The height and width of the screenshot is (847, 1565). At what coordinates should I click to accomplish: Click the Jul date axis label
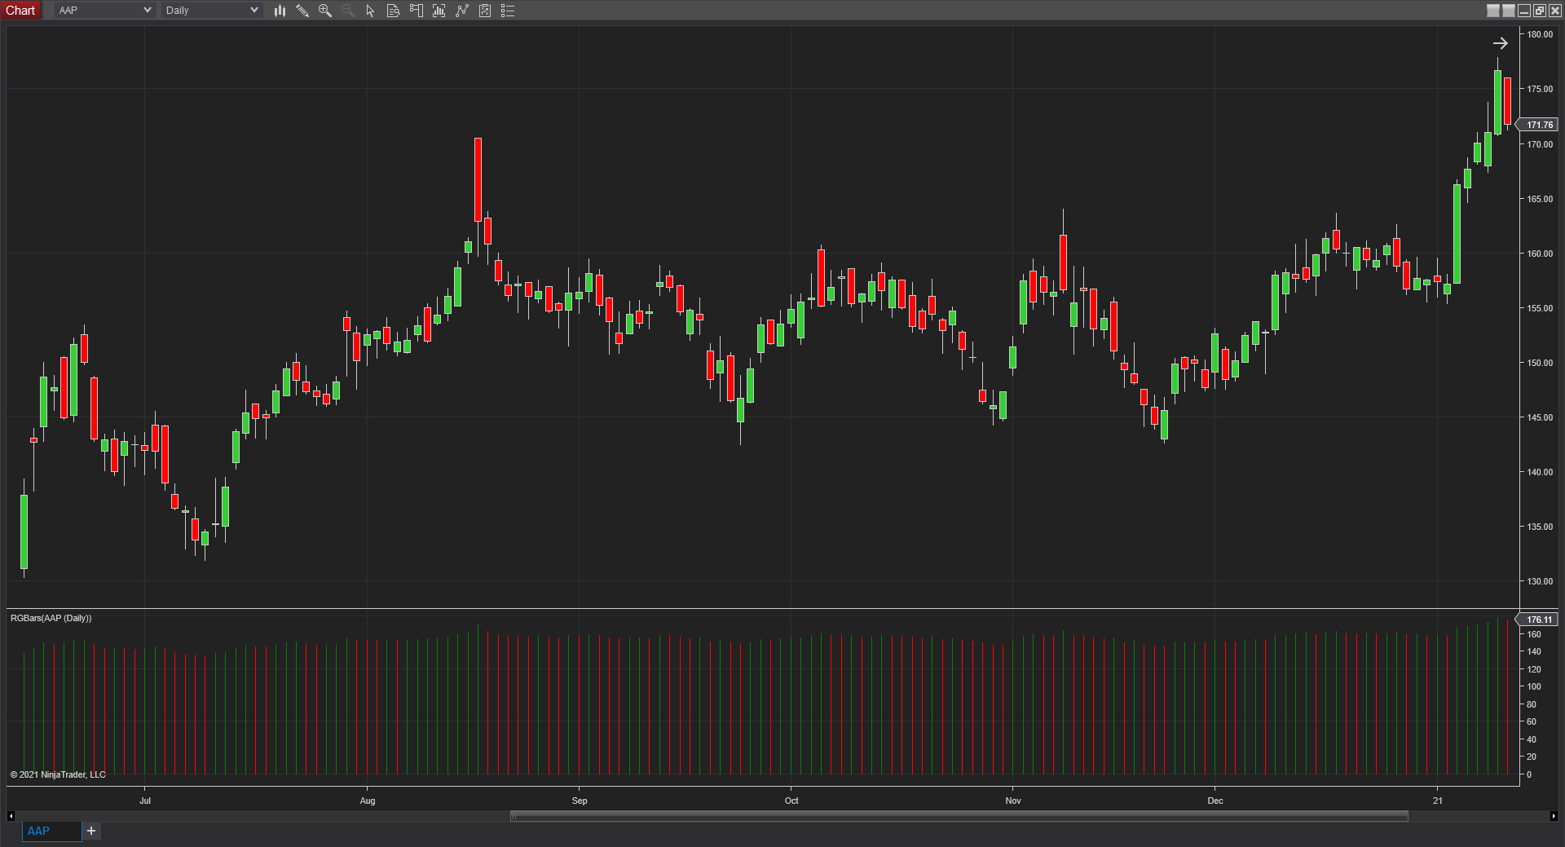145,801
